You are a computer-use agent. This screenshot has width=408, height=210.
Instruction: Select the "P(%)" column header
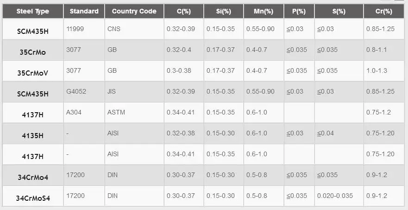click(x=299, y=11)
